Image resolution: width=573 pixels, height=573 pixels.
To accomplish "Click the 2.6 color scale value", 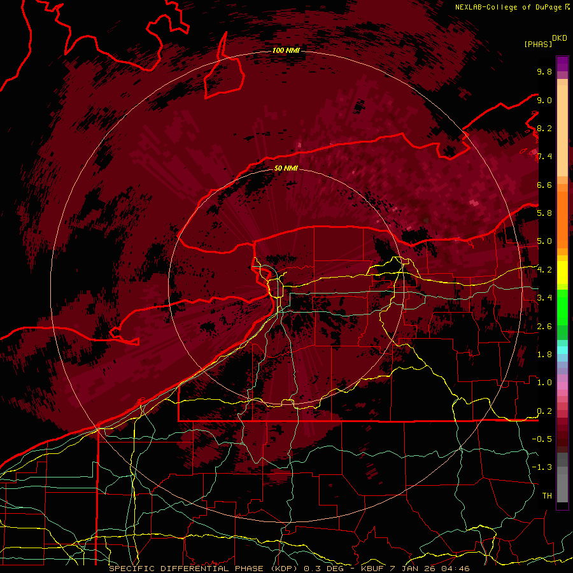I will 544,326.
